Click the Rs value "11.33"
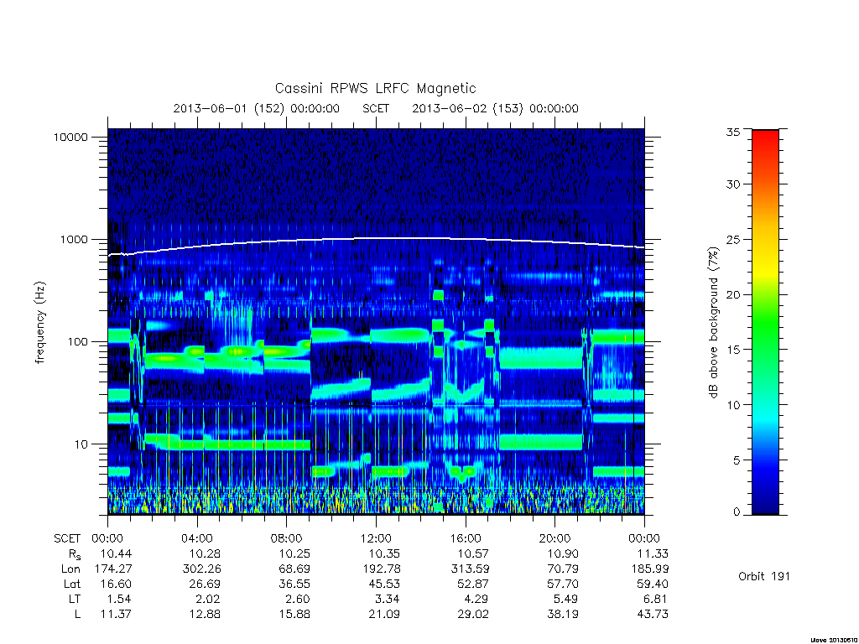The image size is (859, 644). point(653,554)
